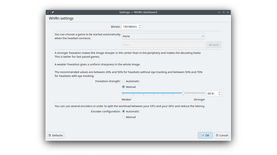Decrease bitrate with the down arrow
The height and width of the screenshot is (155, 277).
point(140,28)
